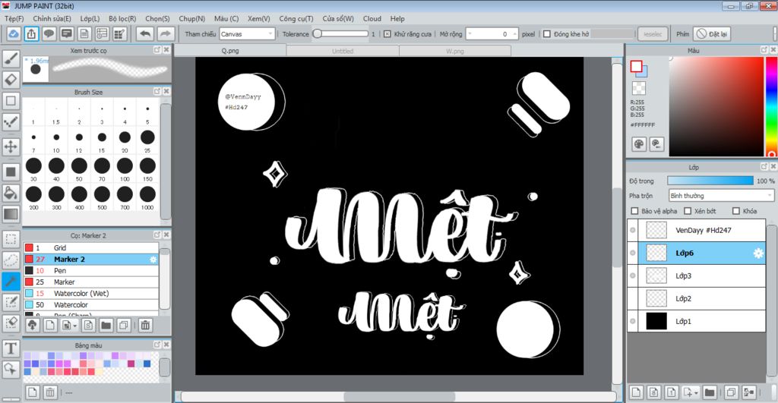Click Lớp1 layer thumbnail
Viewport: 778px width, 403px height.
[656, 321]
